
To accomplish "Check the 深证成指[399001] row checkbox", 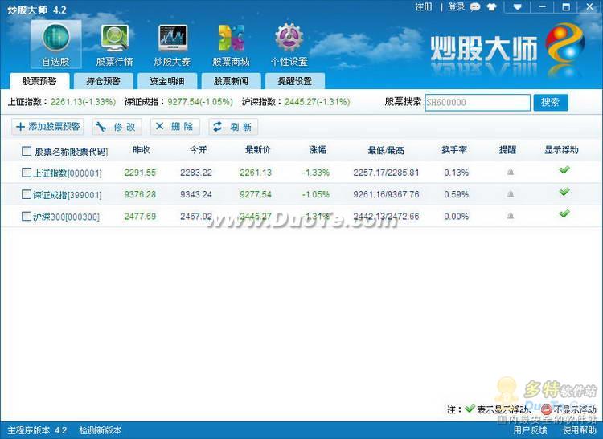I will [x=27, y=194].
